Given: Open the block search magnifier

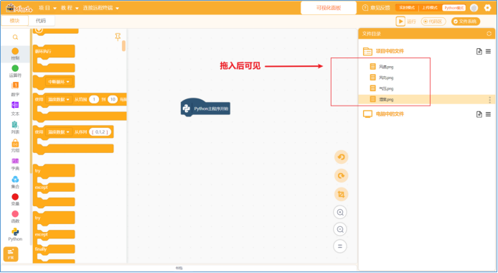Looking at the screenshot, I should tap(15, 37).
